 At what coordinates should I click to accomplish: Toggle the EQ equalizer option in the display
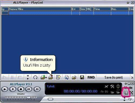pyautogui.click(x=106, y=92)
